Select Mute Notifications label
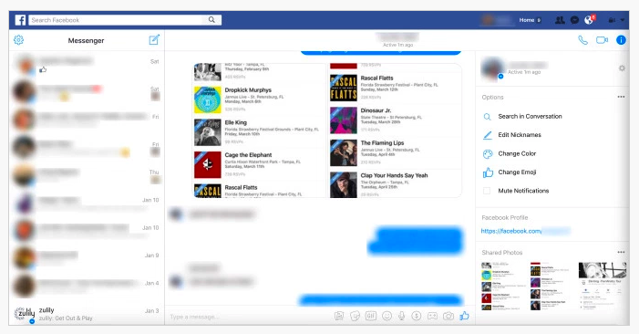The image size is (639, 334). coord(523,191)
